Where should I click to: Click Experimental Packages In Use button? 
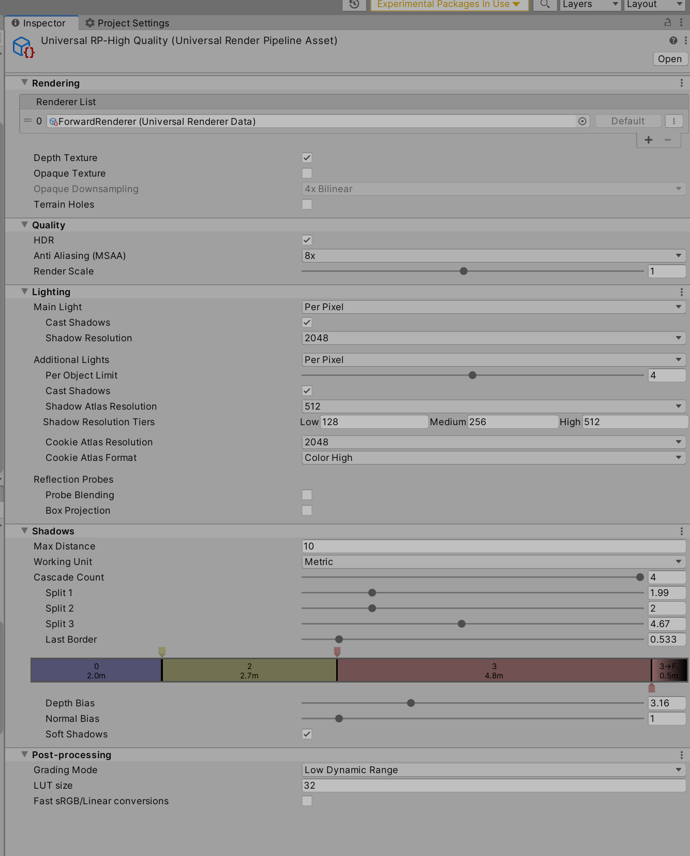[449, 4]
